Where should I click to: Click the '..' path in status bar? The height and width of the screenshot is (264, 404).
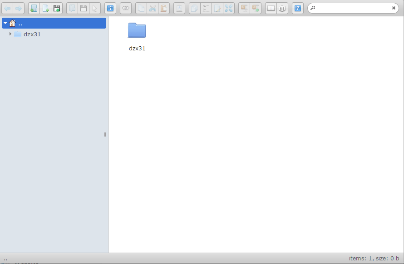click(5, 259)
